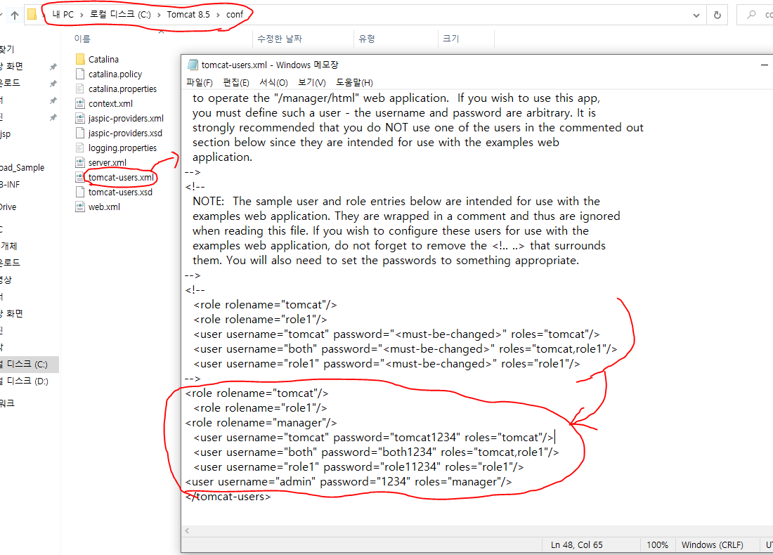Open the 파일(F) menu in Notepad
Image resolution: width=773 pixels, height=555 pixels.
tap(199, 83)
